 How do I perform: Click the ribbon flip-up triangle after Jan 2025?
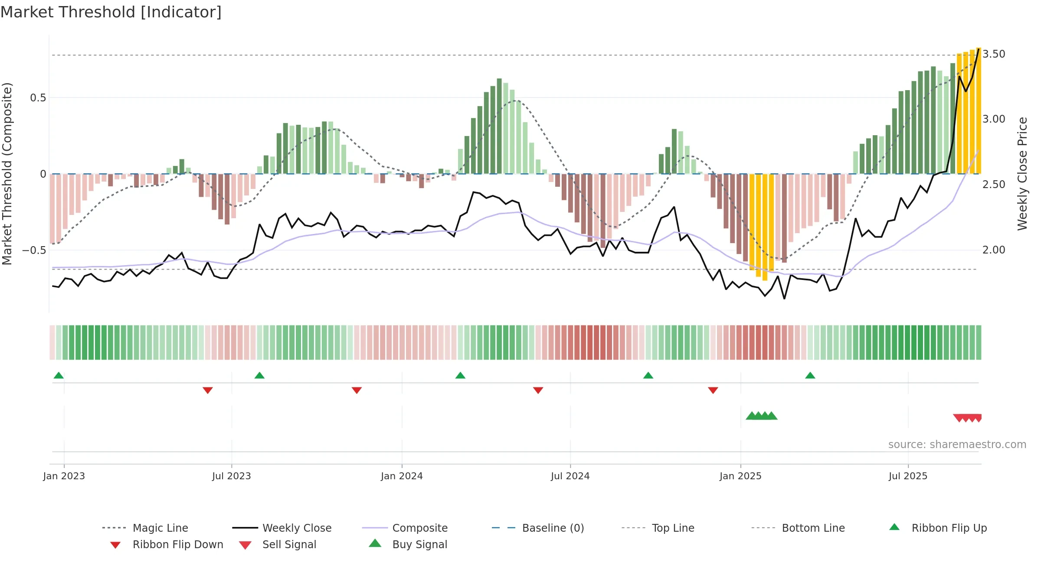pos(810,375)
